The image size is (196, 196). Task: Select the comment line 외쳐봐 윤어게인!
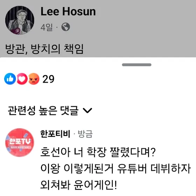pos(79,185)
